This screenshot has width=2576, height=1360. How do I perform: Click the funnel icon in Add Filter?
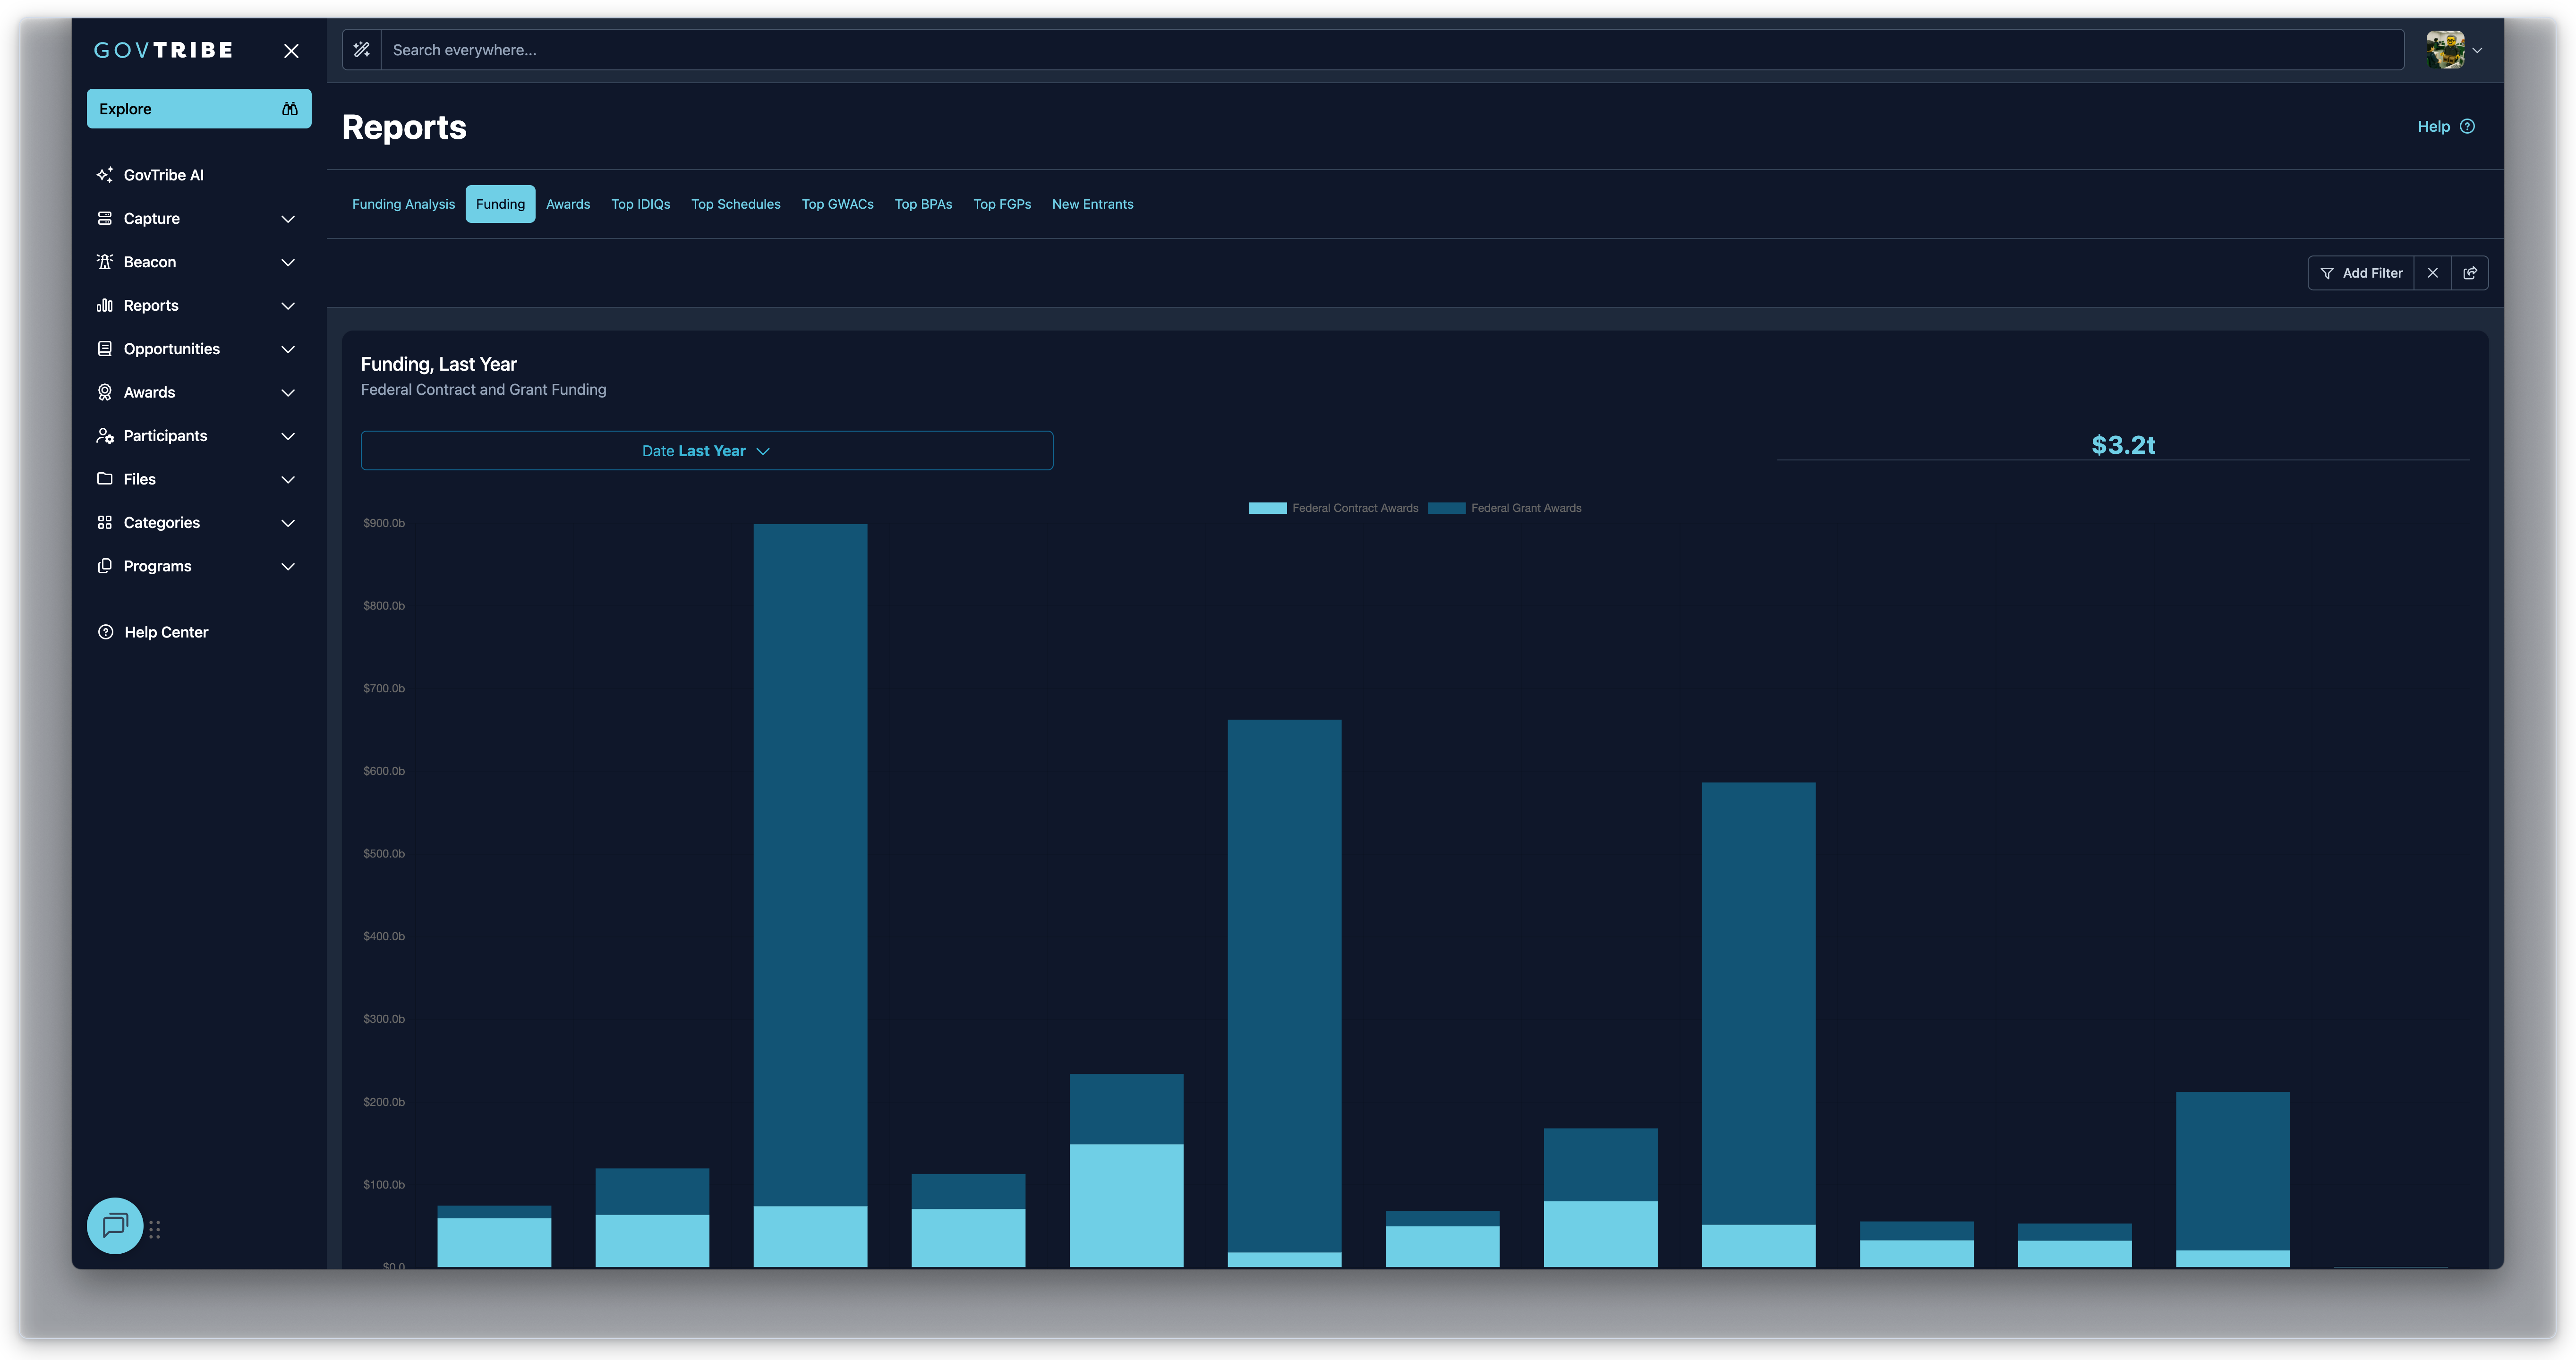point(2327,273)
